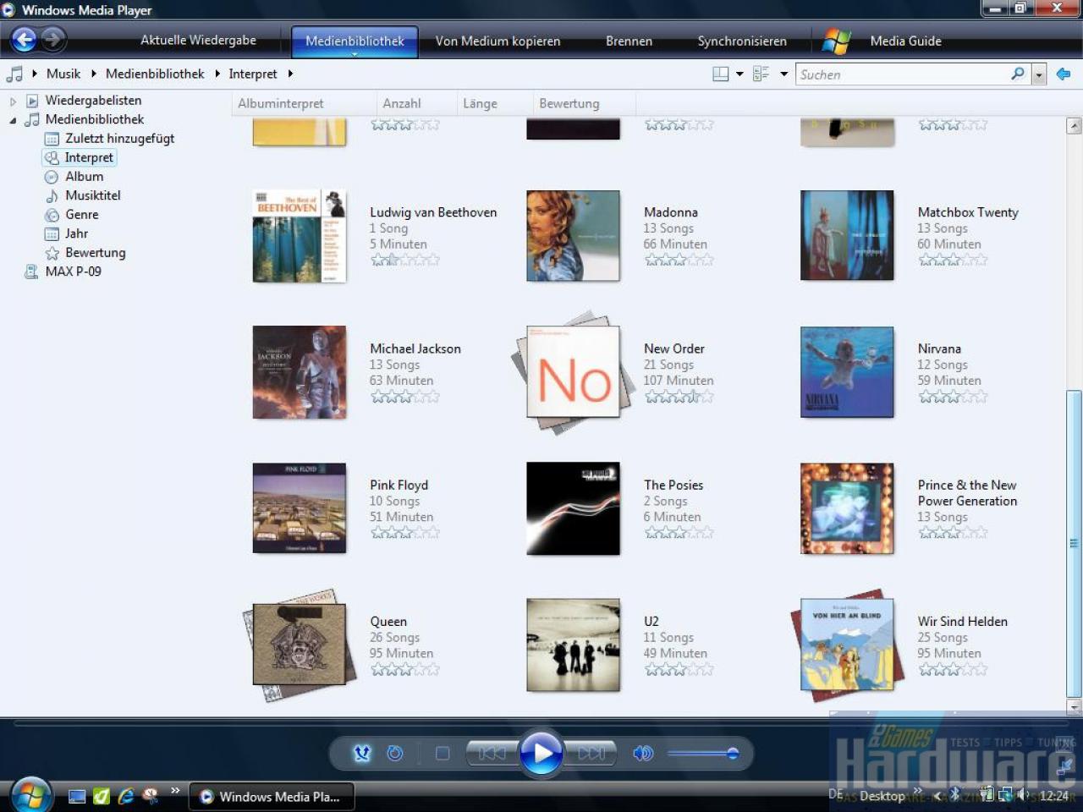Rate Michael Jackson using its stars
Screen dimensions: 1083x812
[404, 397]
